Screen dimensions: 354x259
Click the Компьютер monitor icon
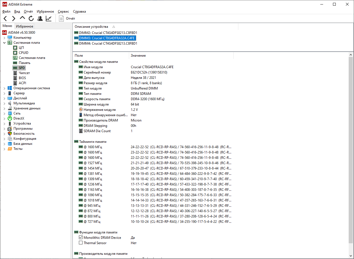(x=10, y=38)
